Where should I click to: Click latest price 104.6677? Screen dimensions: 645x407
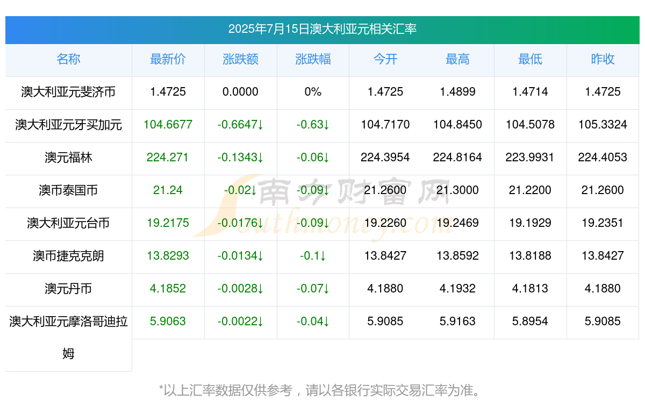pyautogui.click(x=168, y=125)
